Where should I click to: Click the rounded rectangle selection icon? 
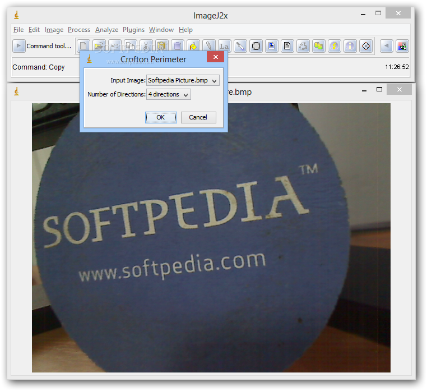click(x=256, y=46)
